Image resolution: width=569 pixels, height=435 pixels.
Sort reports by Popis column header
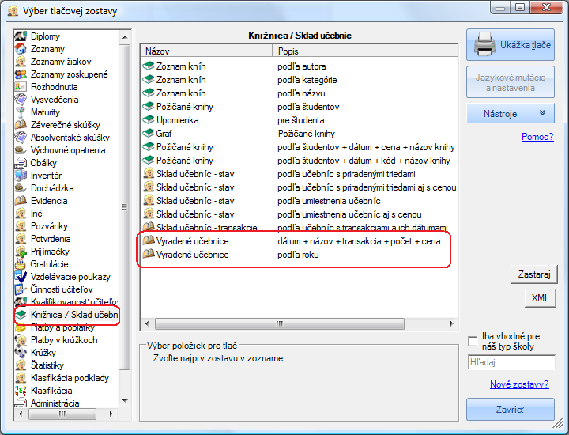tap(365, 51)
